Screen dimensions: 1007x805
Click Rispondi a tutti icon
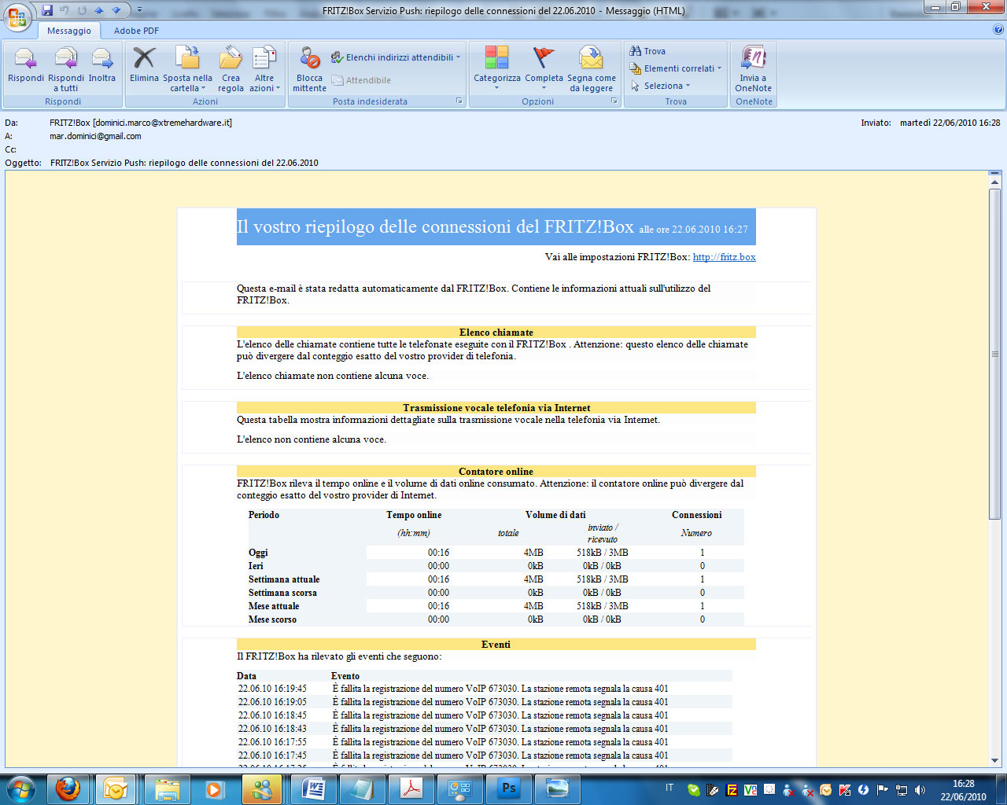click(66, 60)
